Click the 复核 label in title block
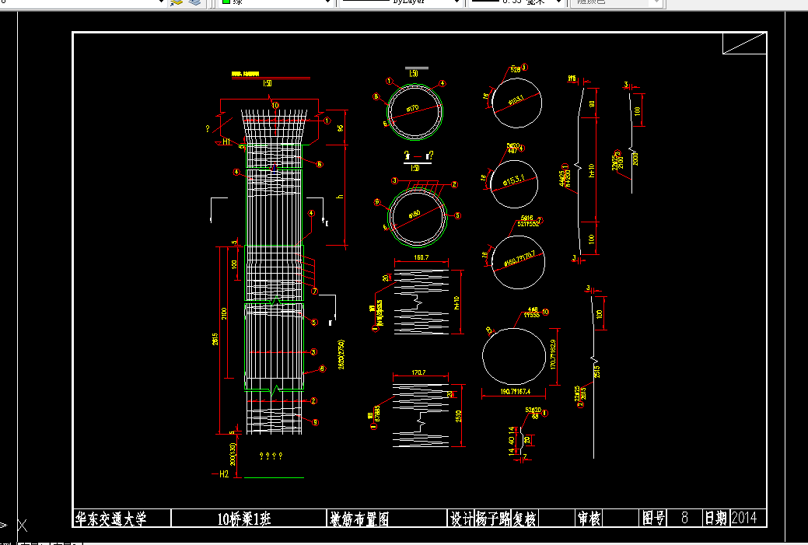The image size is (808, 545). 525,519
